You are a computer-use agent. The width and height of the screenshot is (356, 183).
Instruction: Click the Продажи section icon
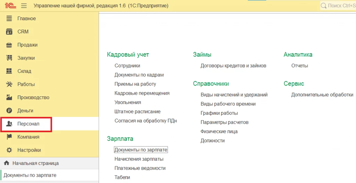(9, 45)
